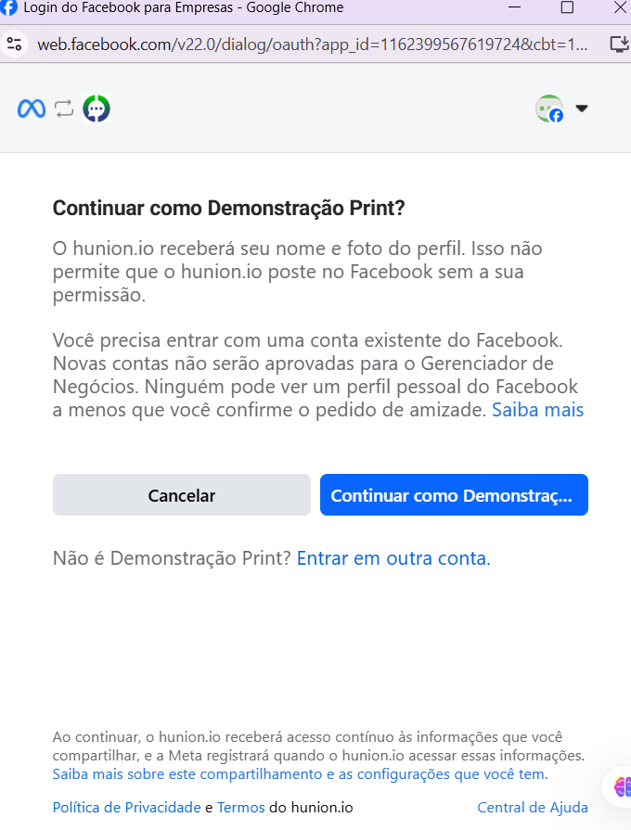Open the Política de Privacidade link

coord(125,807)
